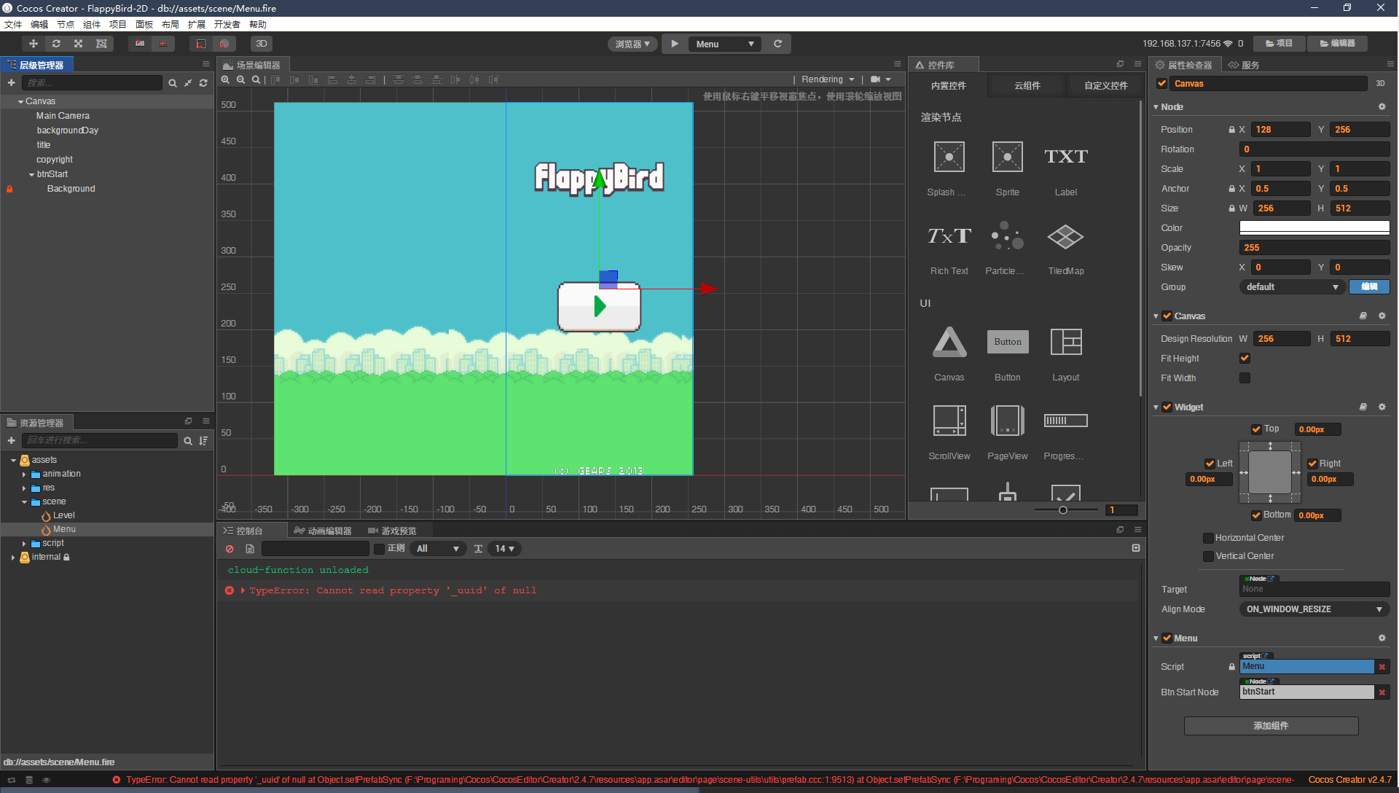Collapse the Canvas node in hierarchy
This screenshot has height=793, width=1399.
click(x=20, y=102)
